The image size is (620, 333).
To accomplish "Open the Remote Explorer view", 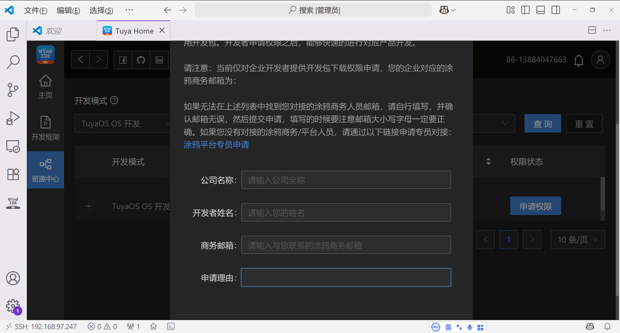I will (x=13, y=146).
